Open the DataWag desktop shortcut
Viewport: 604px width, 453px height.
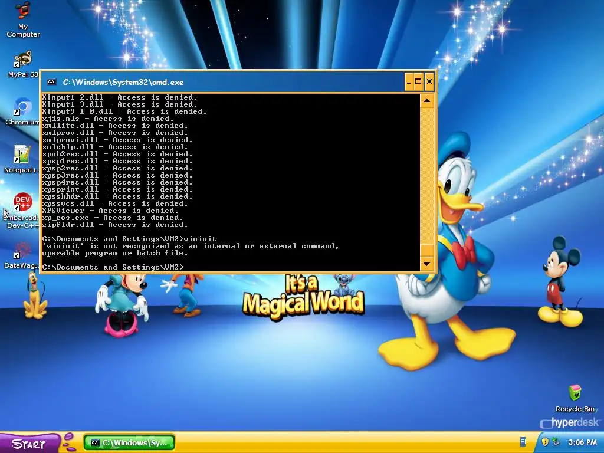point(22,255)
